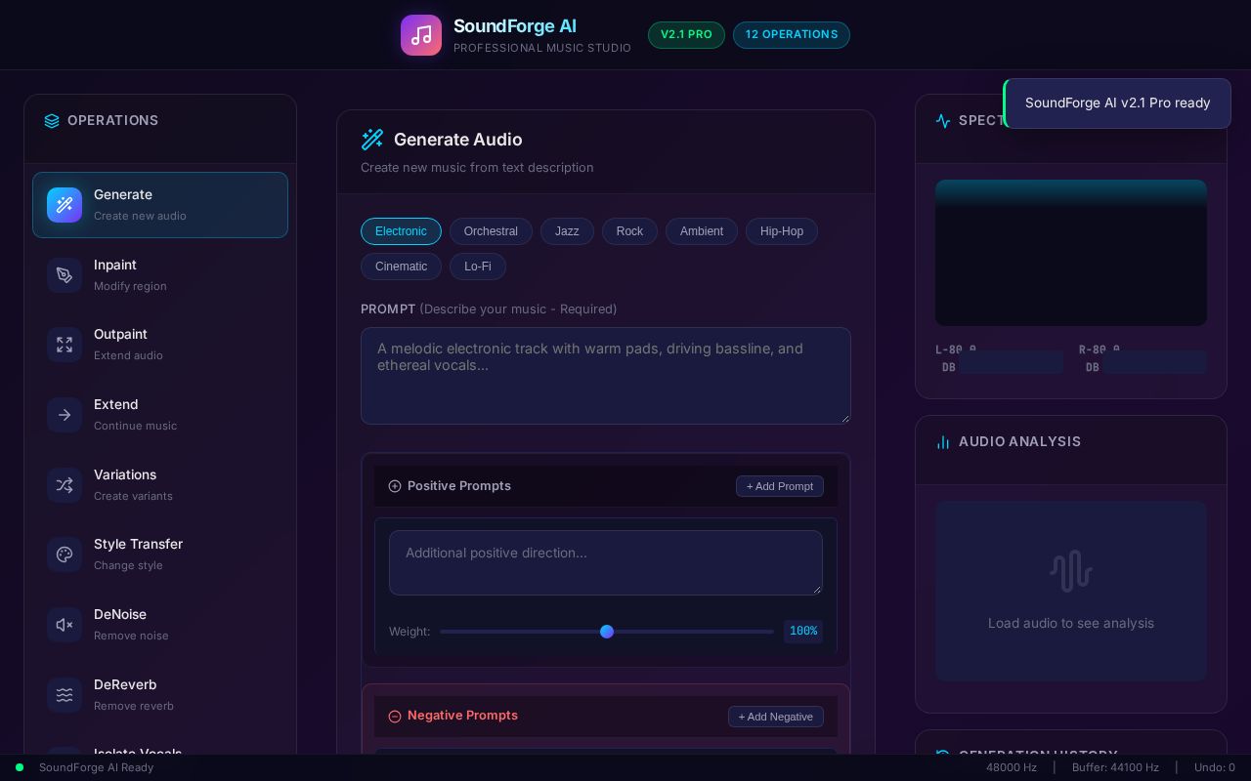Click the + Add Prompt button
Screen dimensions: 1251x781
click(x=780, y=486)
